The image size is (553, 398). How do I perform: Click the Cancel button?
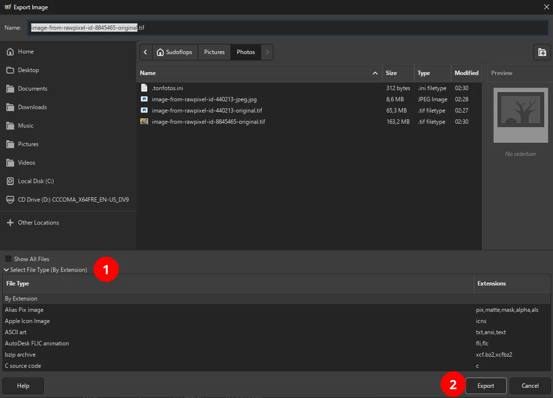click(530, 386)
